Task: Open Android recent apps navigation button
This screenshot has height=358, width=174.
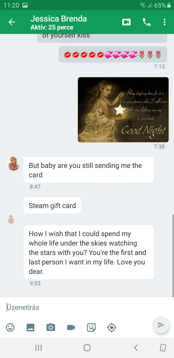Action: pyautogui.click(x=38, y=347)
